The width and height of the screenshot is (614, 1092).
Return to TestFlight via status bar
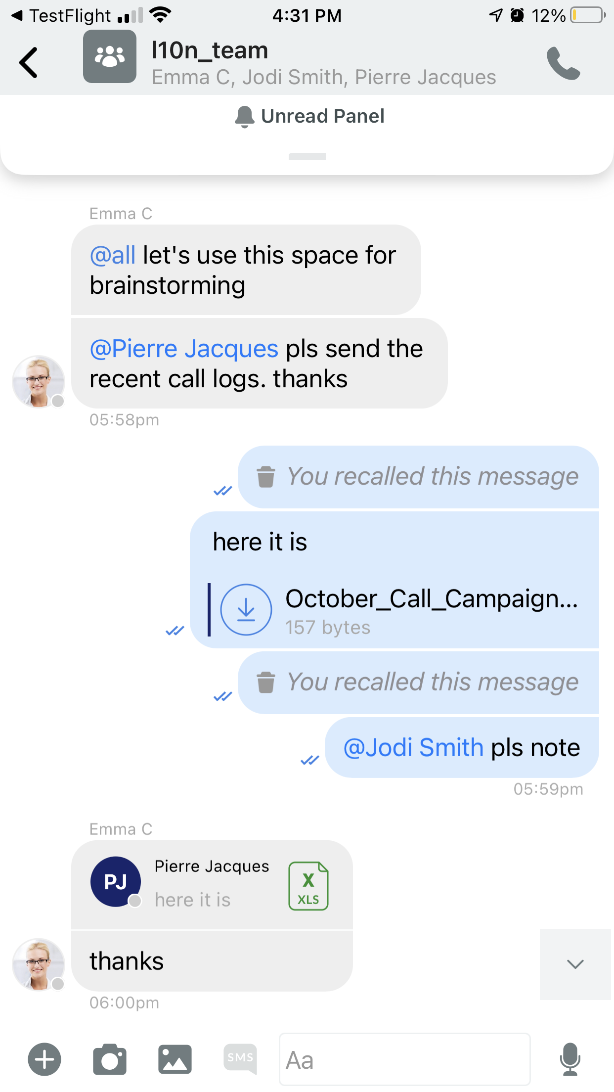tap(61, 16)
